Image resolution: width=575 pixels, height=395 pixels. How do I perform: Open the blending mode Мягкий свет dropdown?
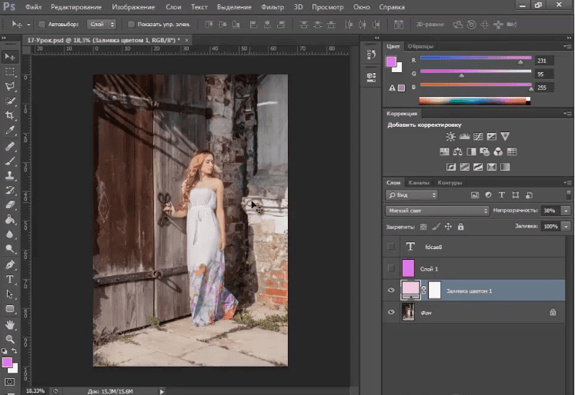(x=437, y=211)
